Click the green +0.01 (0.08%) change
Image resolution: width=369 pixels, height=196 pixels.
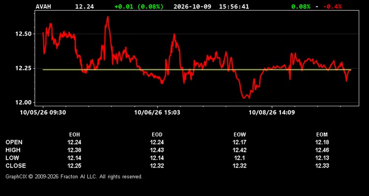[x=139, y=6]
